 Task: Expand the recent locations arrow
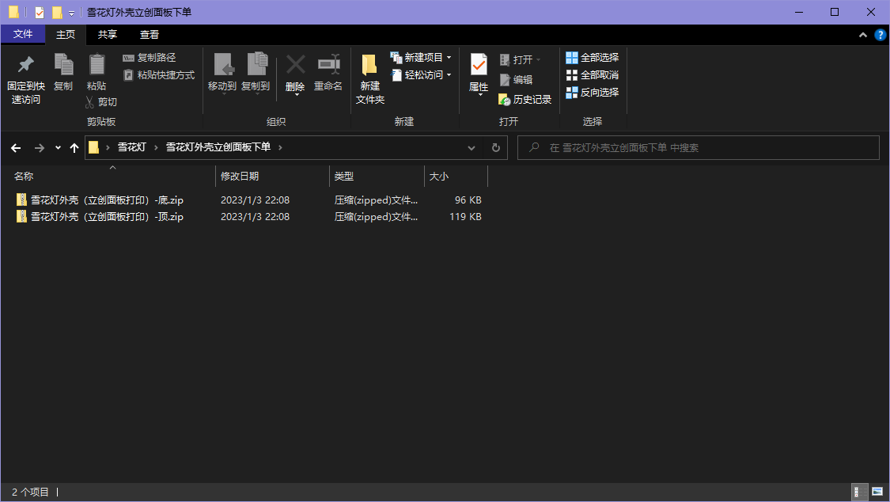[x=58, y=147]
